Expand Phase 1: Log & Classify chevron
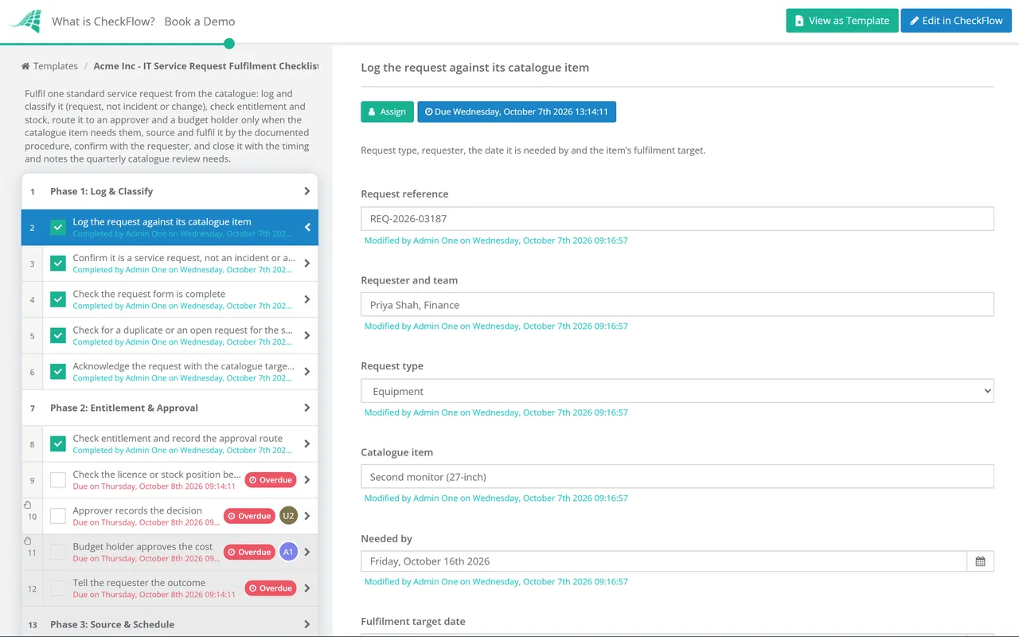Viewport: 1019px width, 637px height. click(307, 191)
